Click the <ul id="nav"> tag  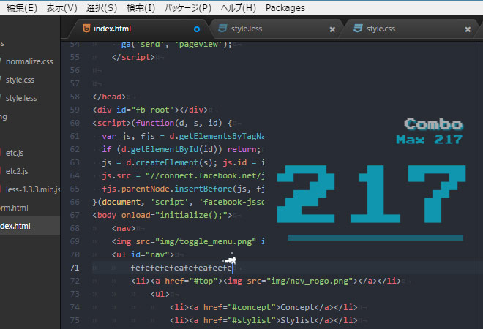pyautogui.click(x=143, y=254)
